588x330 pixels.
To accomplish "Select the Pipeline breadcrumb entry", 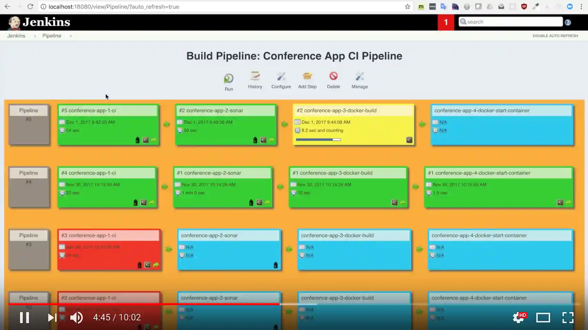I will click(x=52, y=35).
